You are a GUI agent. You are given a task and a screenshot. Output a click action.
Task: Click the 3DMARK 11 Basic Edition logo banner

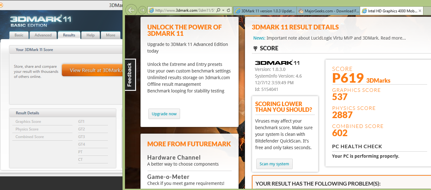pos(41,21)
